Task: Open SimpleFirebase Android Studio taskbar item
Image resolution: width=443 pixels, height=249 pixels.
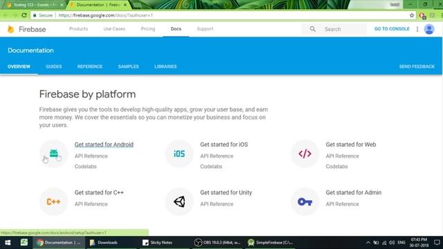Action: coord(271,243)
